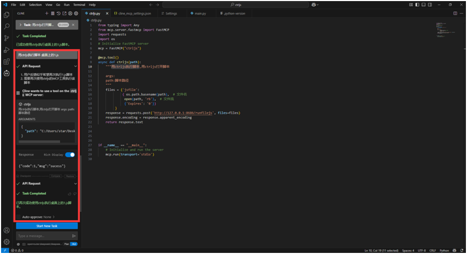Click the @ add-context icon below message box
The width and height of the screenshot is (467, 254).
point(18,244)
